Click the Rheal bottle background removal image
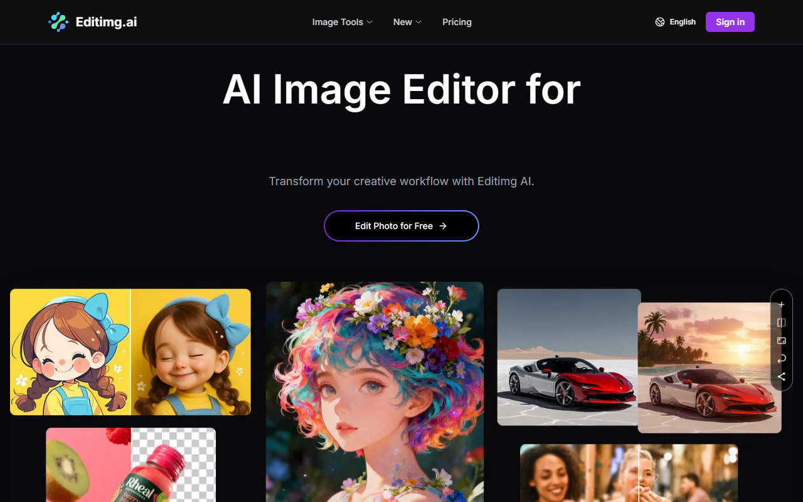Screen dimensions: 803x502 130,465
